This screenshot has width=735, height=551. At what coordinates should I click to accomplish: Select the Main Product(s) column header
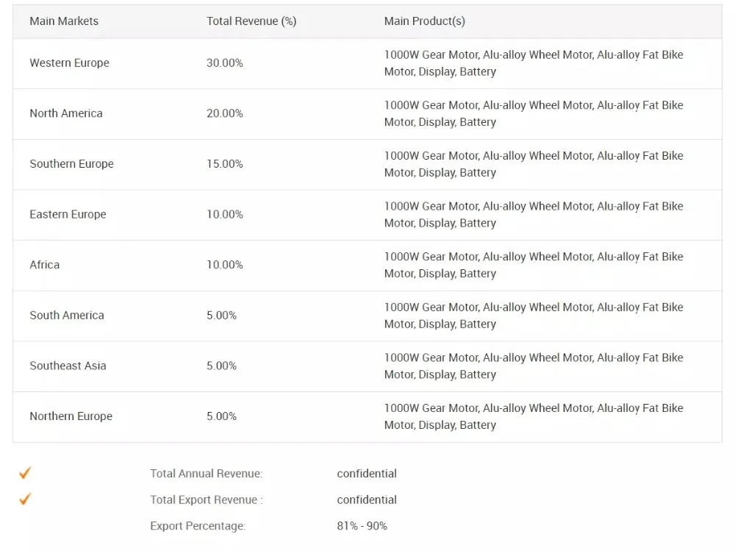tap(425, 21)
